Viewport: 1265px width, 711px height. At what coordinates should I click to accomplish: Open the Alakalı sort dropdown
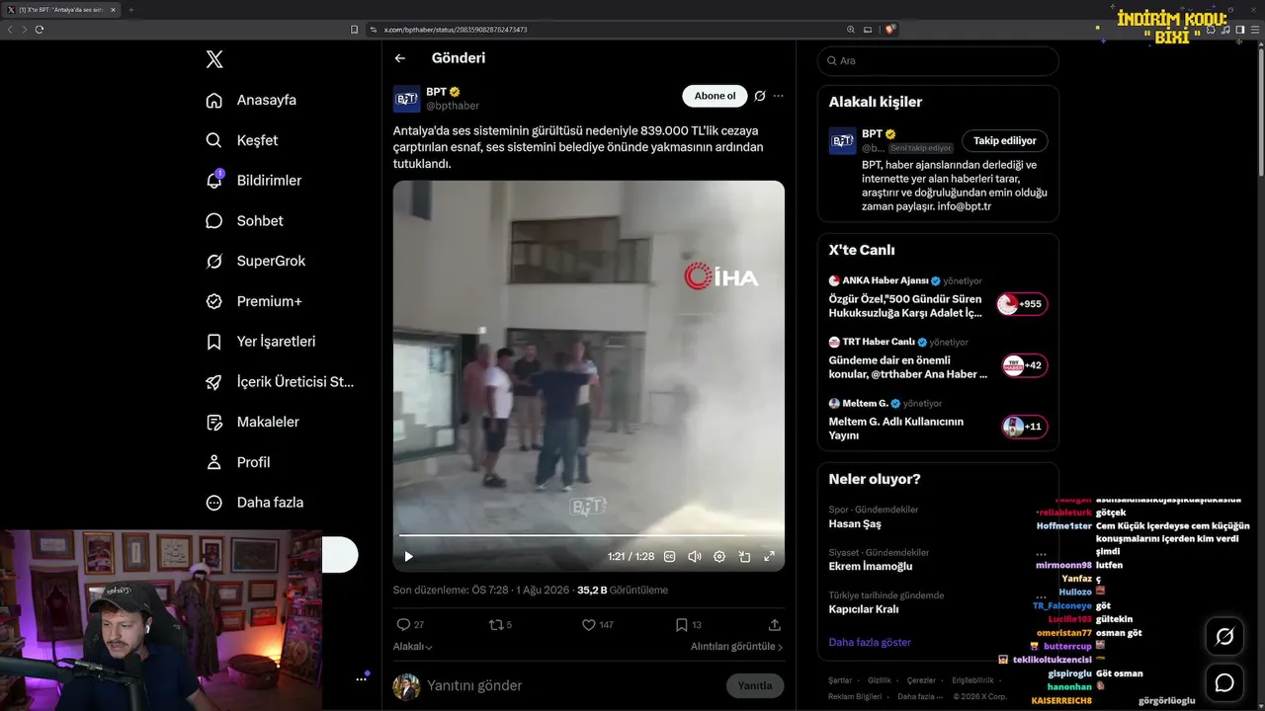click(x=413, y=647)
